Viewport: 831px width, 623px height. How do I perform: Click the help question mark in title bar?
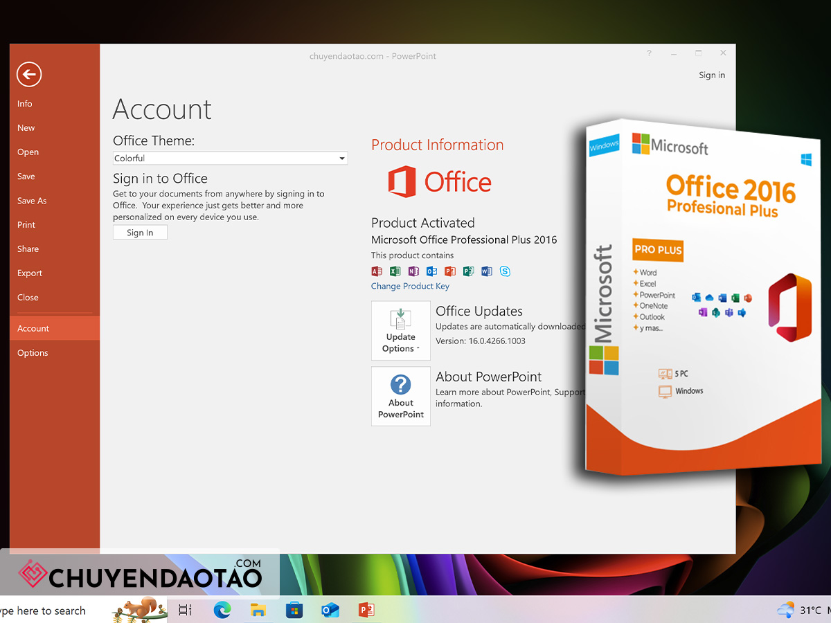[649, 53]
